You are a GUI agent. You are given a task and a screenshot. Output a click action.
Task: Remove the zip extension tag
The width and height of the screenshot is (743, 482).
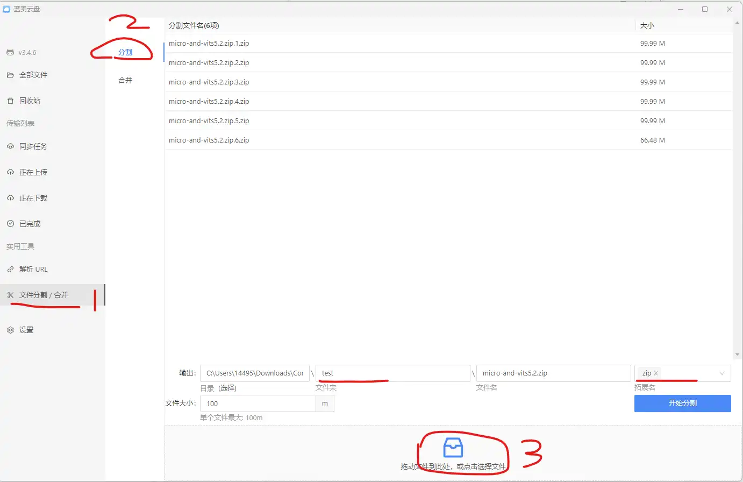[656, 373]
